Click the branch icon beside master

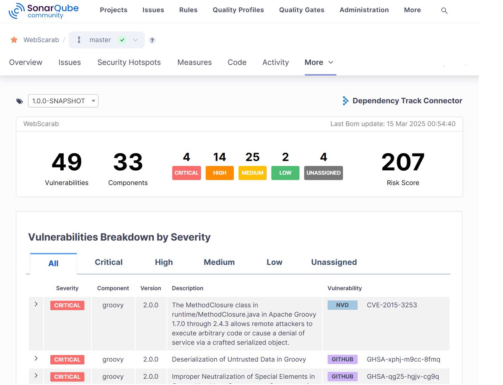79,40
